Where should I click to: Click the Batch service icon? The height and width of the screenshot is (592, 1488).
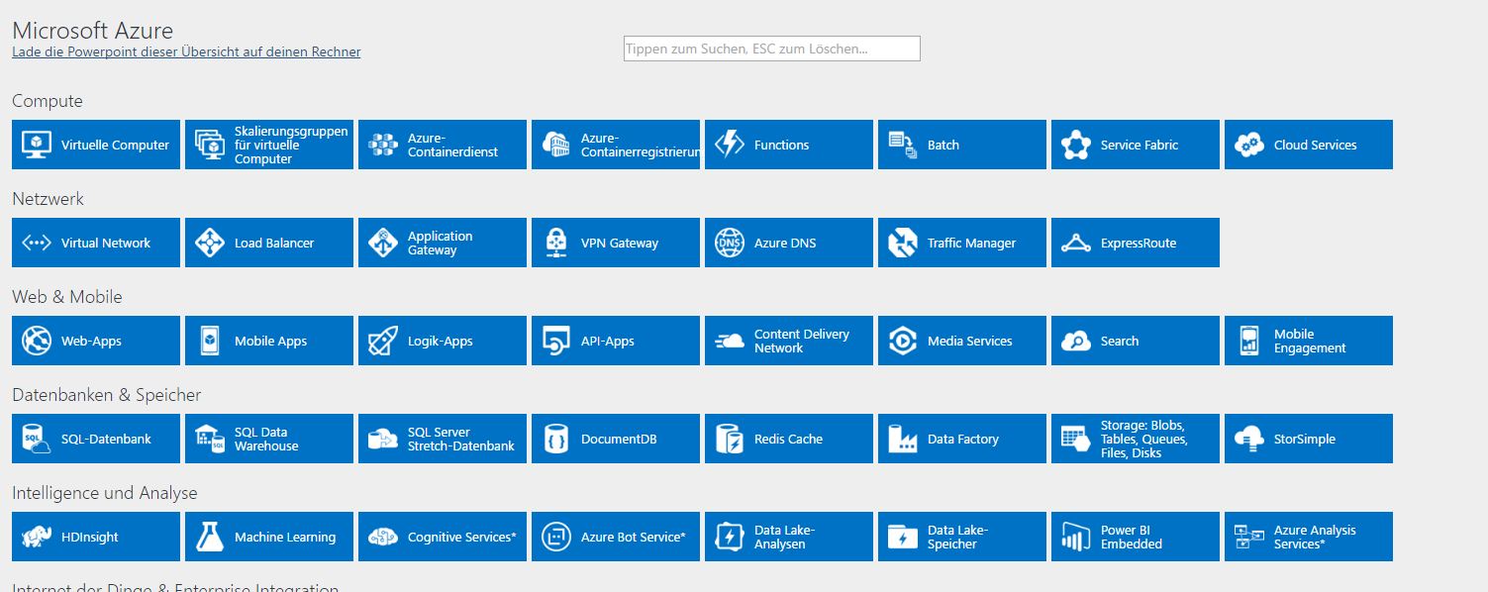903,145
